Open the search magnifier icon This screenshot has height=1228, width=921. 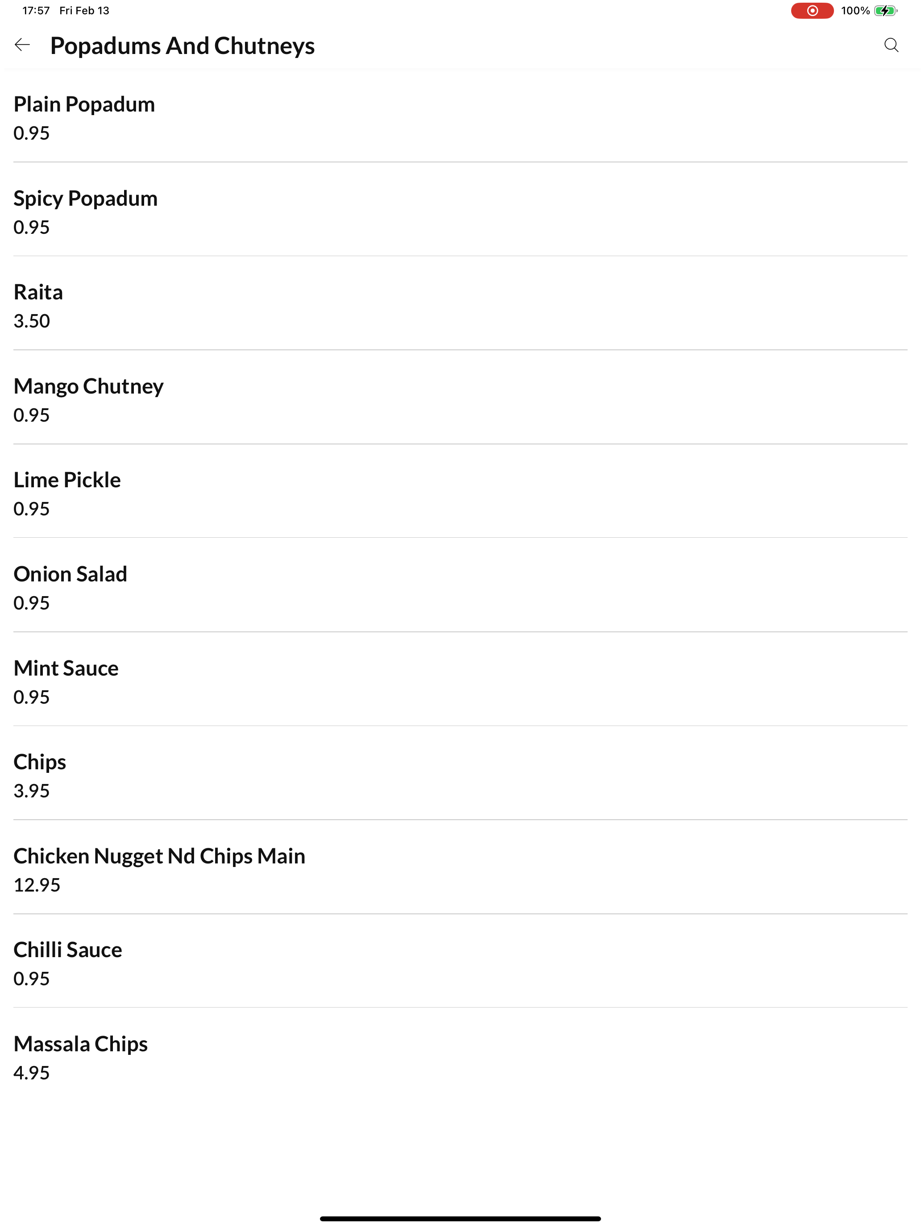(891, 45)
